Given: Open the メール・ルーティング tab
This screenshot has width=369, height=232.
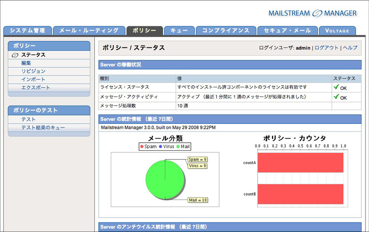Looking at the screenshot, I should 89,30.
